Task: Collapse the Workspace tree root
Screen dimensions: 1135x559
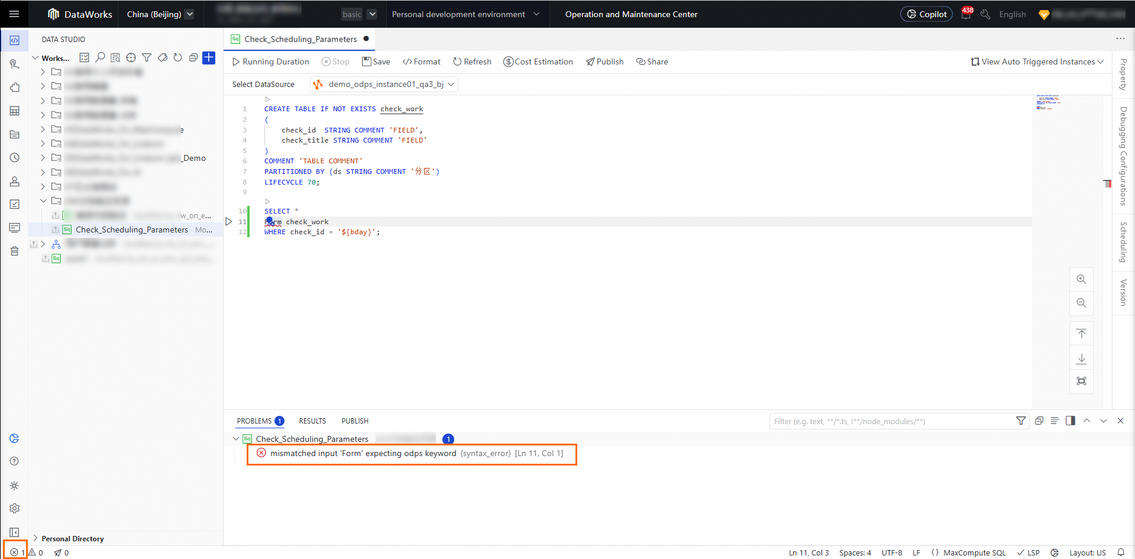Action: pos(35,58)
